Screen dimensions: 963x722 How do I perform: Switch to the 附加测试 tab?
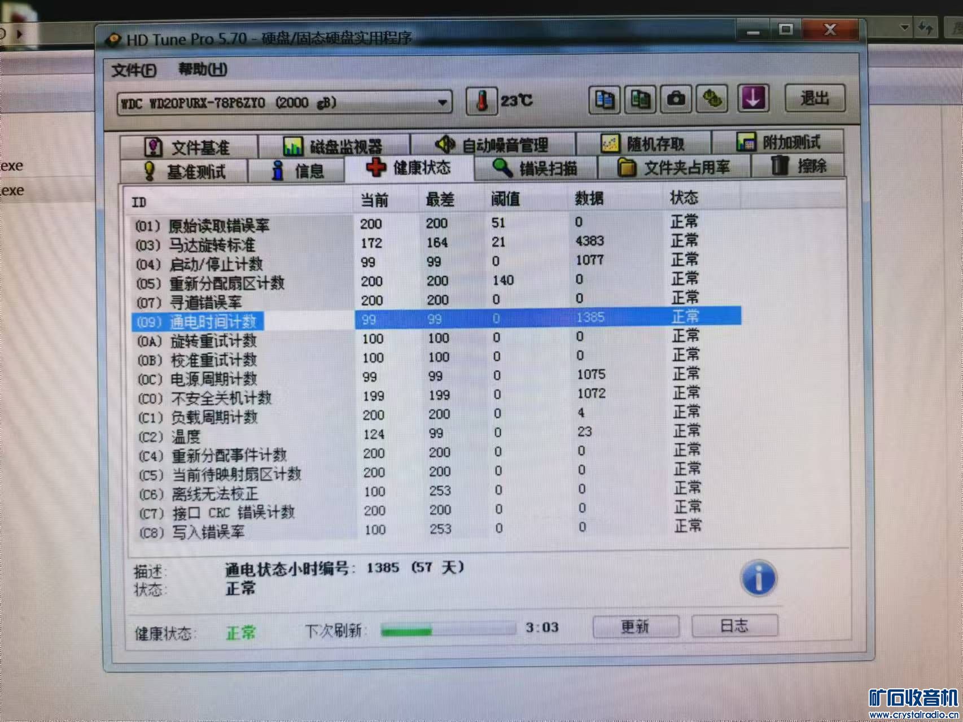coord(779,142)
